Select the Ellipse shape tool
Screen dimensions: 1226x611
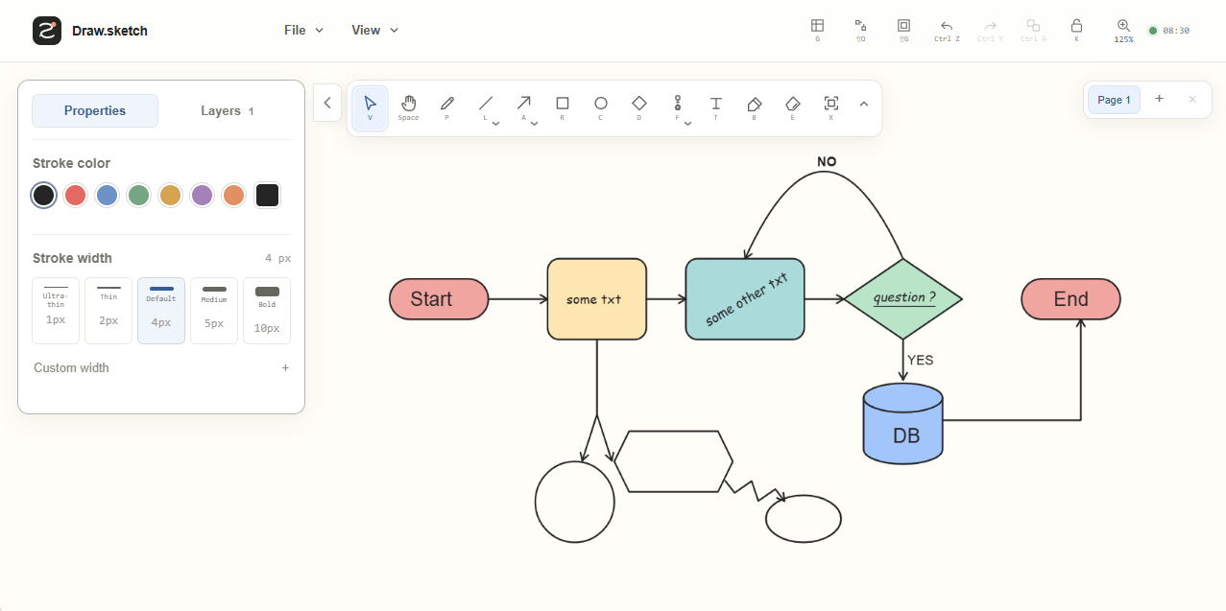coord(601,107)
